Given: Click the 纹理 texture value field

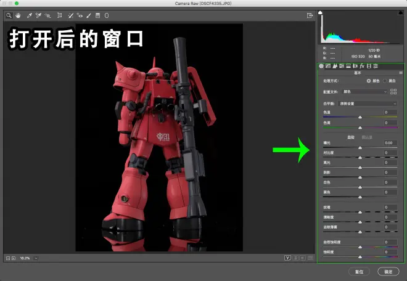Looking at the screenshot, I should (390, 207).
